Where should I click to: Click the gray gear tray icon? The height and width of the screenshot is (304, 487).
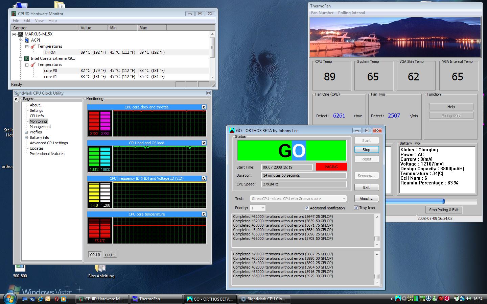coord(404,299)
